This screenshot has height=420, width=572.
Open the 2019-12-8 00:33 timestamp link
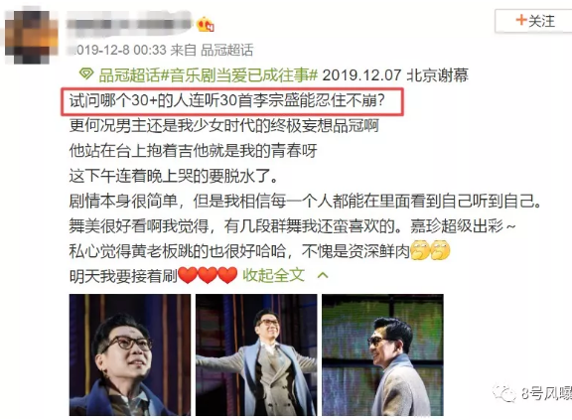click(118, 50)
